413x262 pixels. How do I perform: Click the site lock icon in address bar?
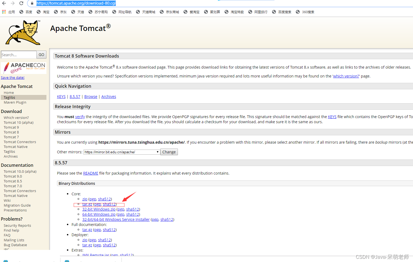[x=32, y=3]
